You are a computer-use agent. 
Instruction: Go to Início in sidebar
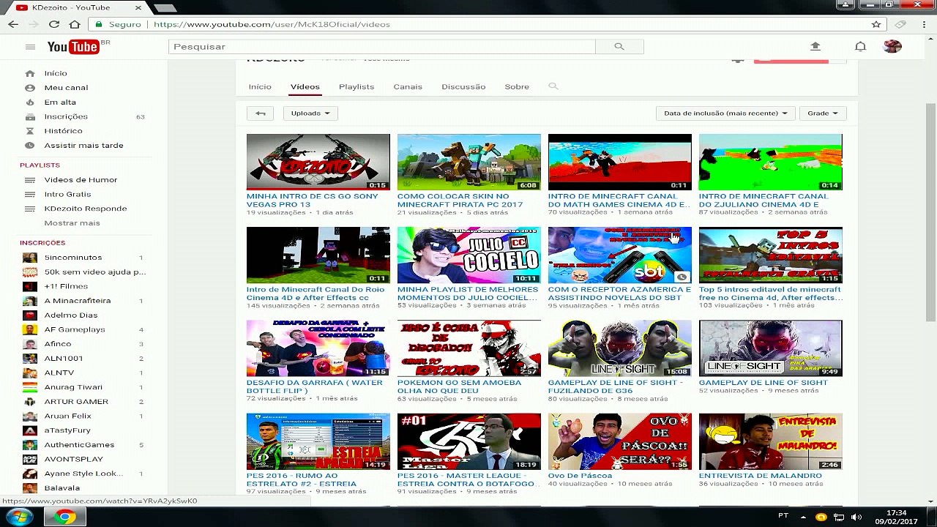pyautogui.click(x=56, y=73)
